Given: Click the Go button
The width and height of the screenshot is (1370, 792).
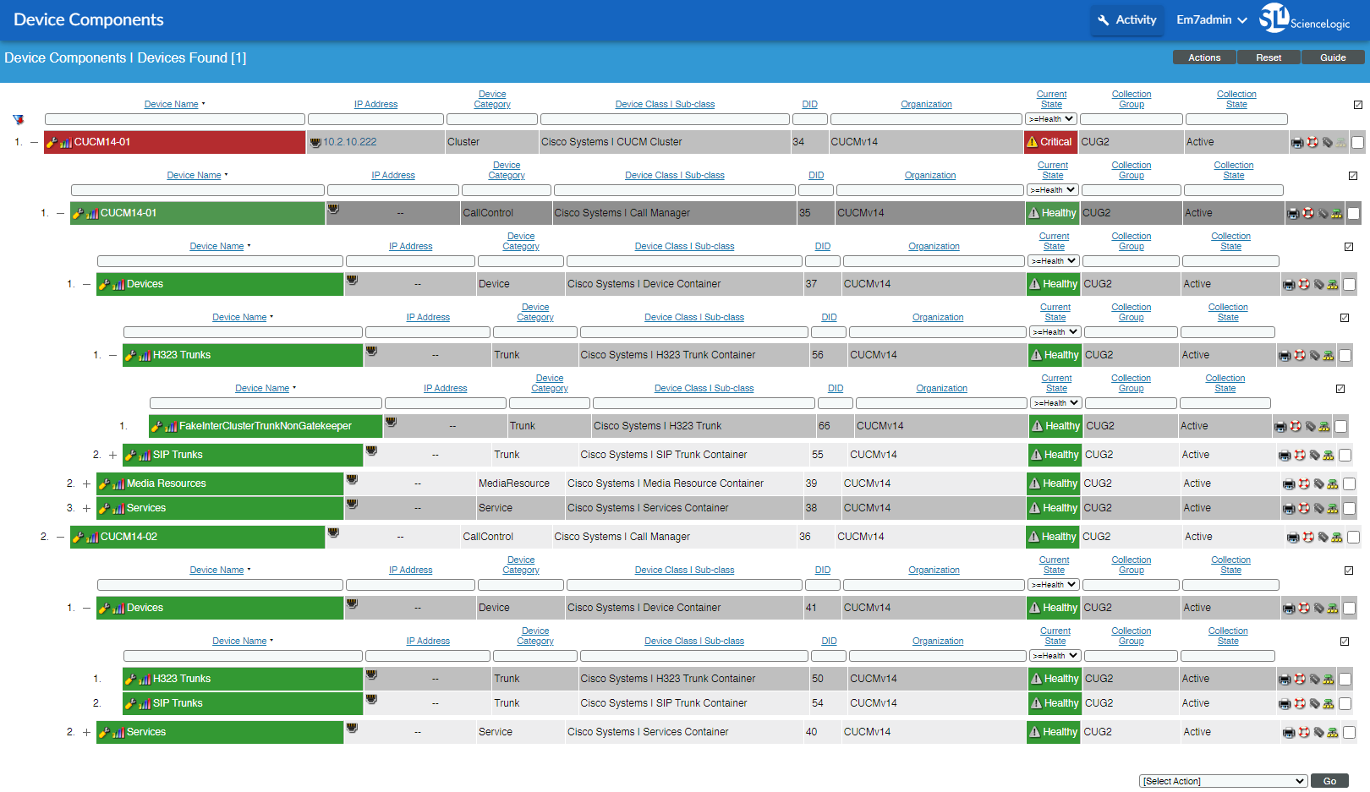Looking at the screenshot, I should (1329, 781).
